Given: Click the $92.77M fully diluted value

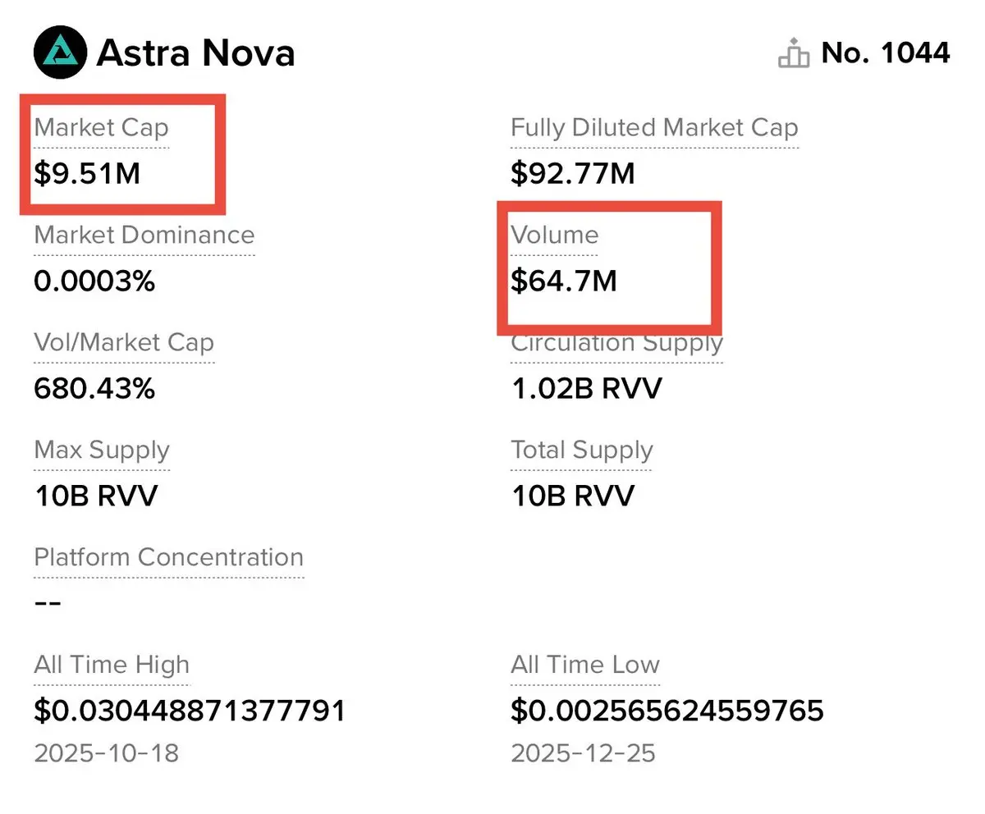Looking at the screenshot, I should pos(572,173).
